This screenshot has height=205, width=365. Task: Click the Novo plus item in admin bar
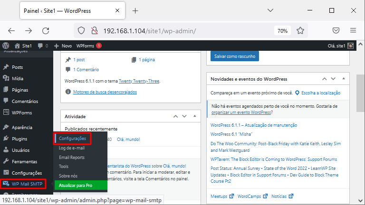[63, 46]
